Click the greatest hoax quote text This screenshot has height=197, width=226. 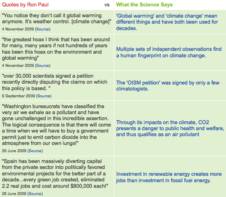(x=56, y=49)
